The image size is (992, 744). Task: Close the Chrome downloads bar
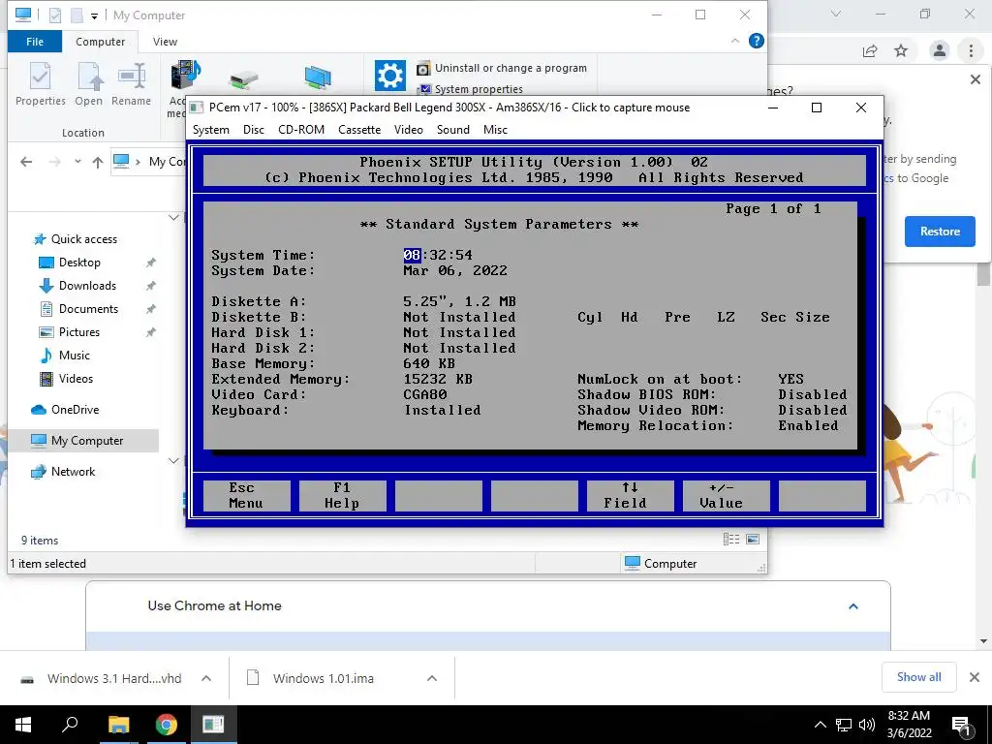(975, 677)
